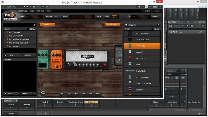The image size is (208, 117).
Task: Play preview in the Media browser
Action: tap(203, 26)
